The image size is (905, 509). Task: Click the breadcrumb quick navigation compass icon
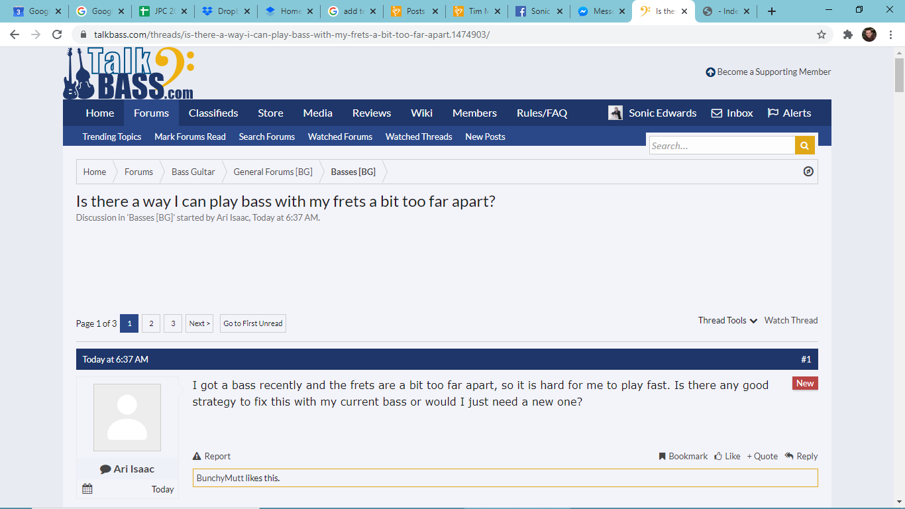click(x=808, y=172)
